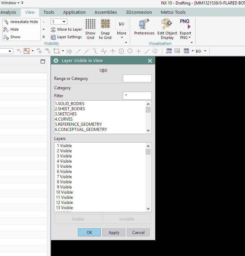Open dropdown arrow beside Fit view

pos(193,51)
